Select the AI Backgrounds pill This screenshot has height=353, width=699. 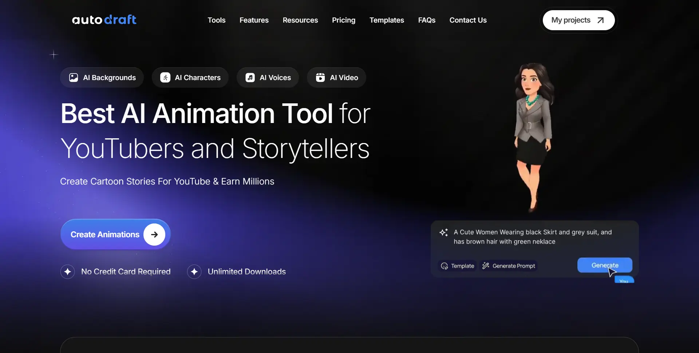[102, 78]
